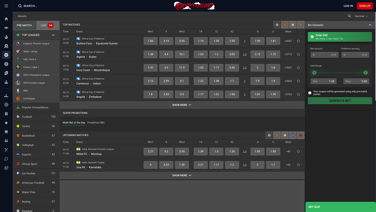This screenshot has height=212, width=376.
Task: Click the Odd Range slider track
Action: point(340,72)
